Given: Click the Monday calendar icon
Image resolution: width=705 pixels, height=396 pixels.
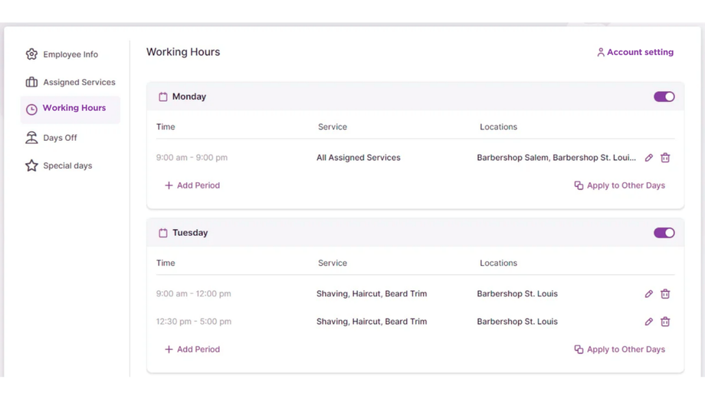Looking at the screenshot, I should [163, 97].
